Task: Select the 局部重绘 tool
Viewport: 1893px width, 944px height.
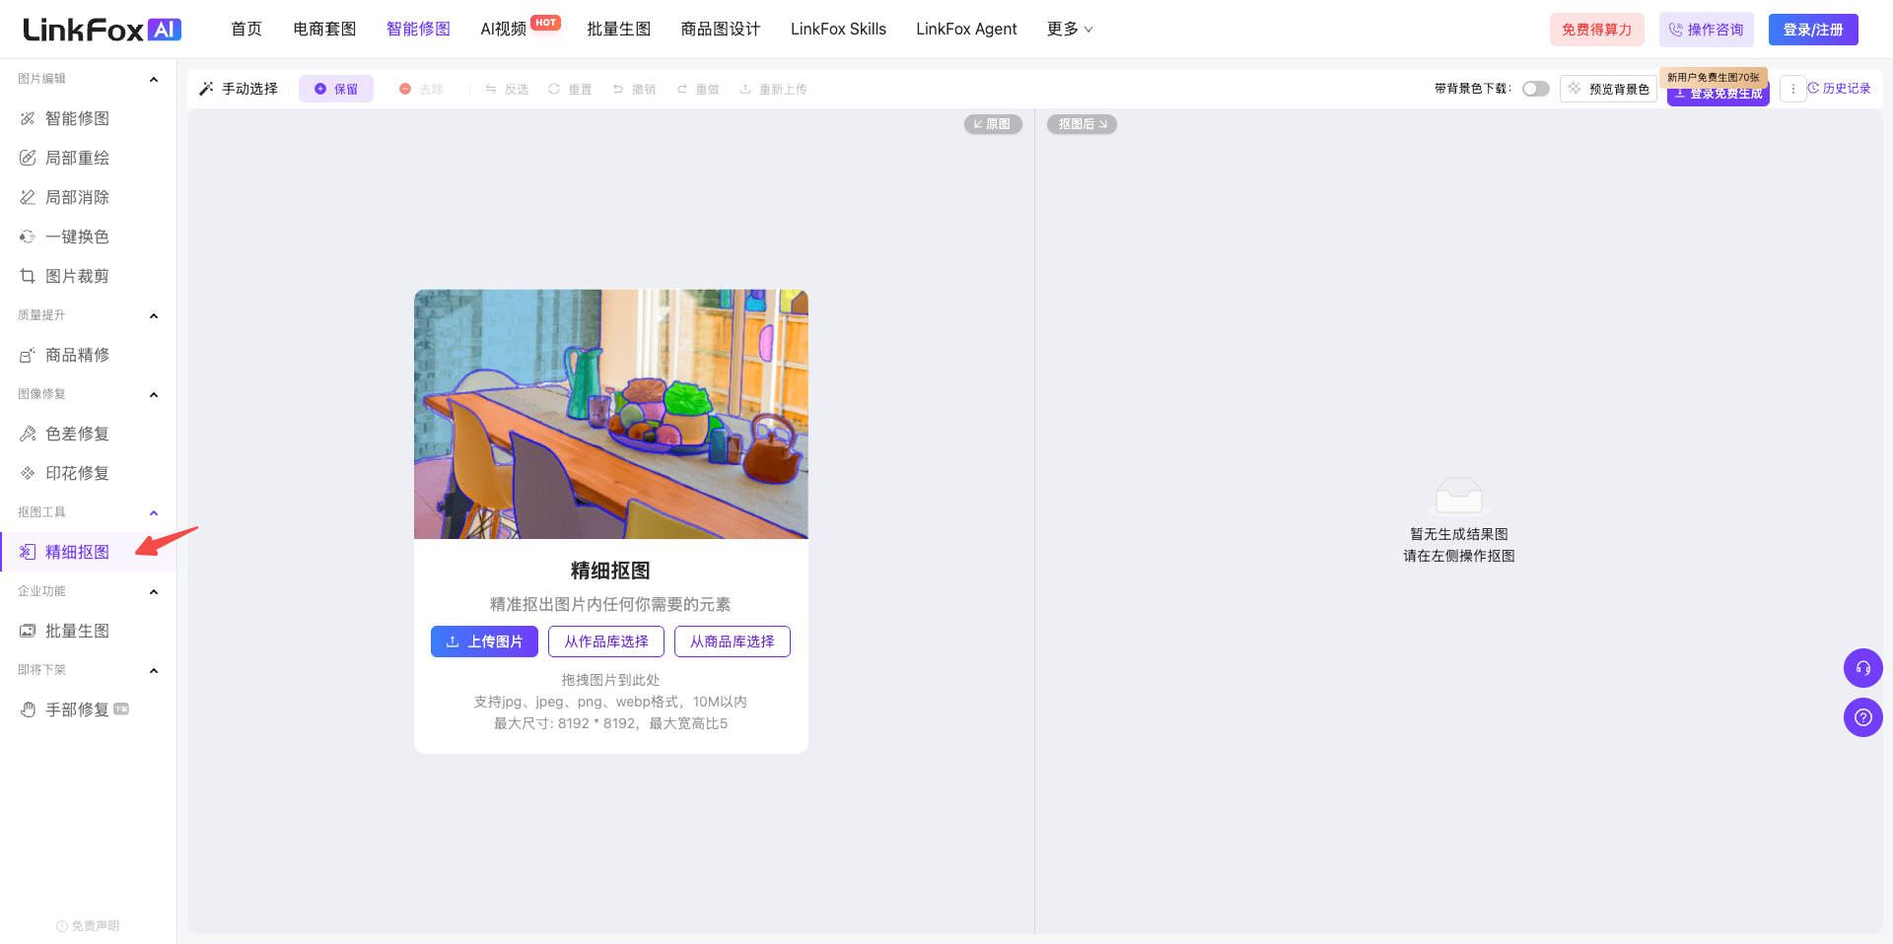Action: tap(77, 158)
